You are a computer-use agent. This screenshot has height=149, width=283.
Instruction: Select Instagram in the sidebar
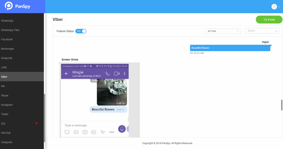pyautogui.click(x=22, y=105)
